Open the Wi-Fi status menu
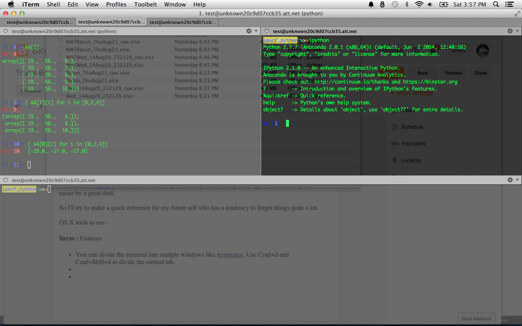The height and width of the screenshot is (326, 522). click(419, 4)
